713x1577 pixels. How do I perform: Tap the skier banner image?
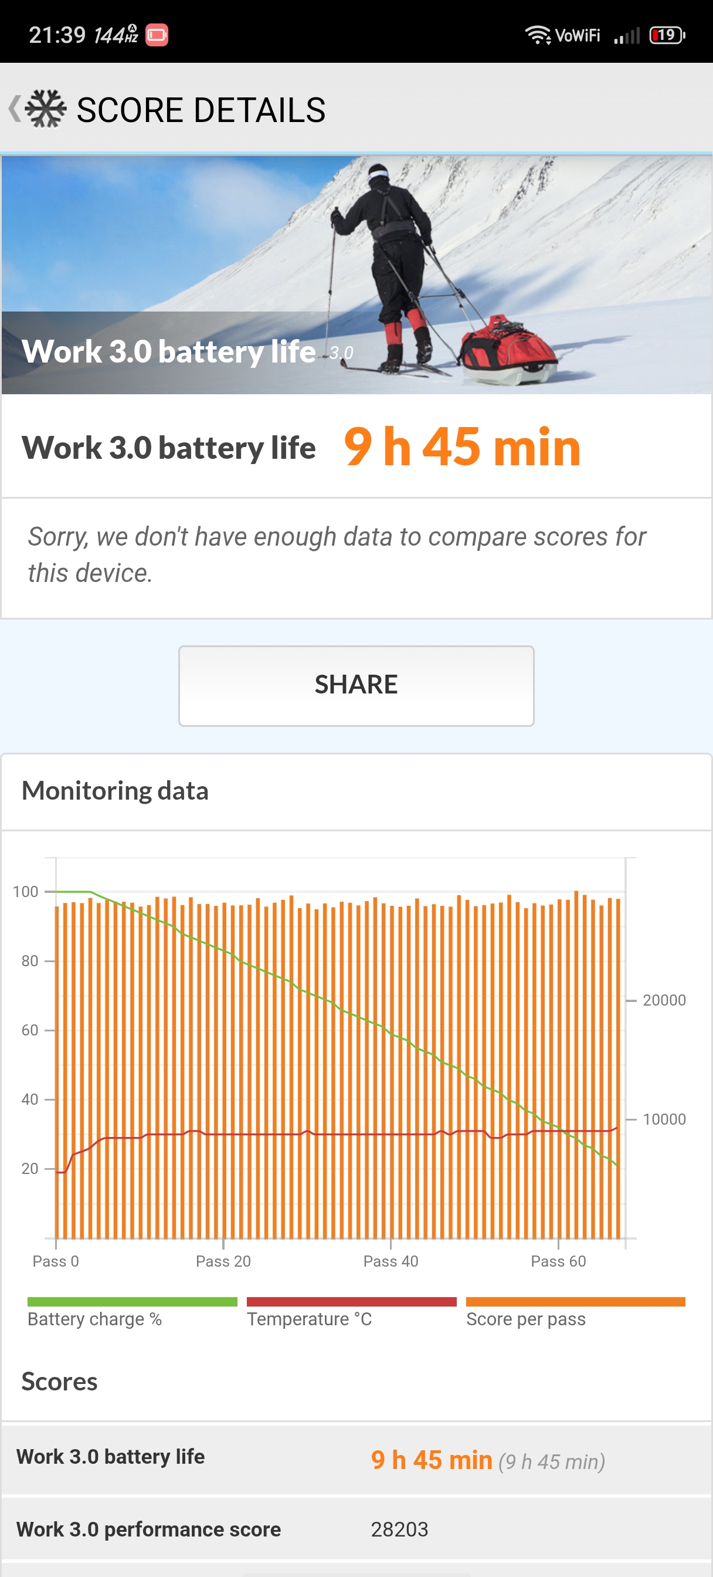356,274
